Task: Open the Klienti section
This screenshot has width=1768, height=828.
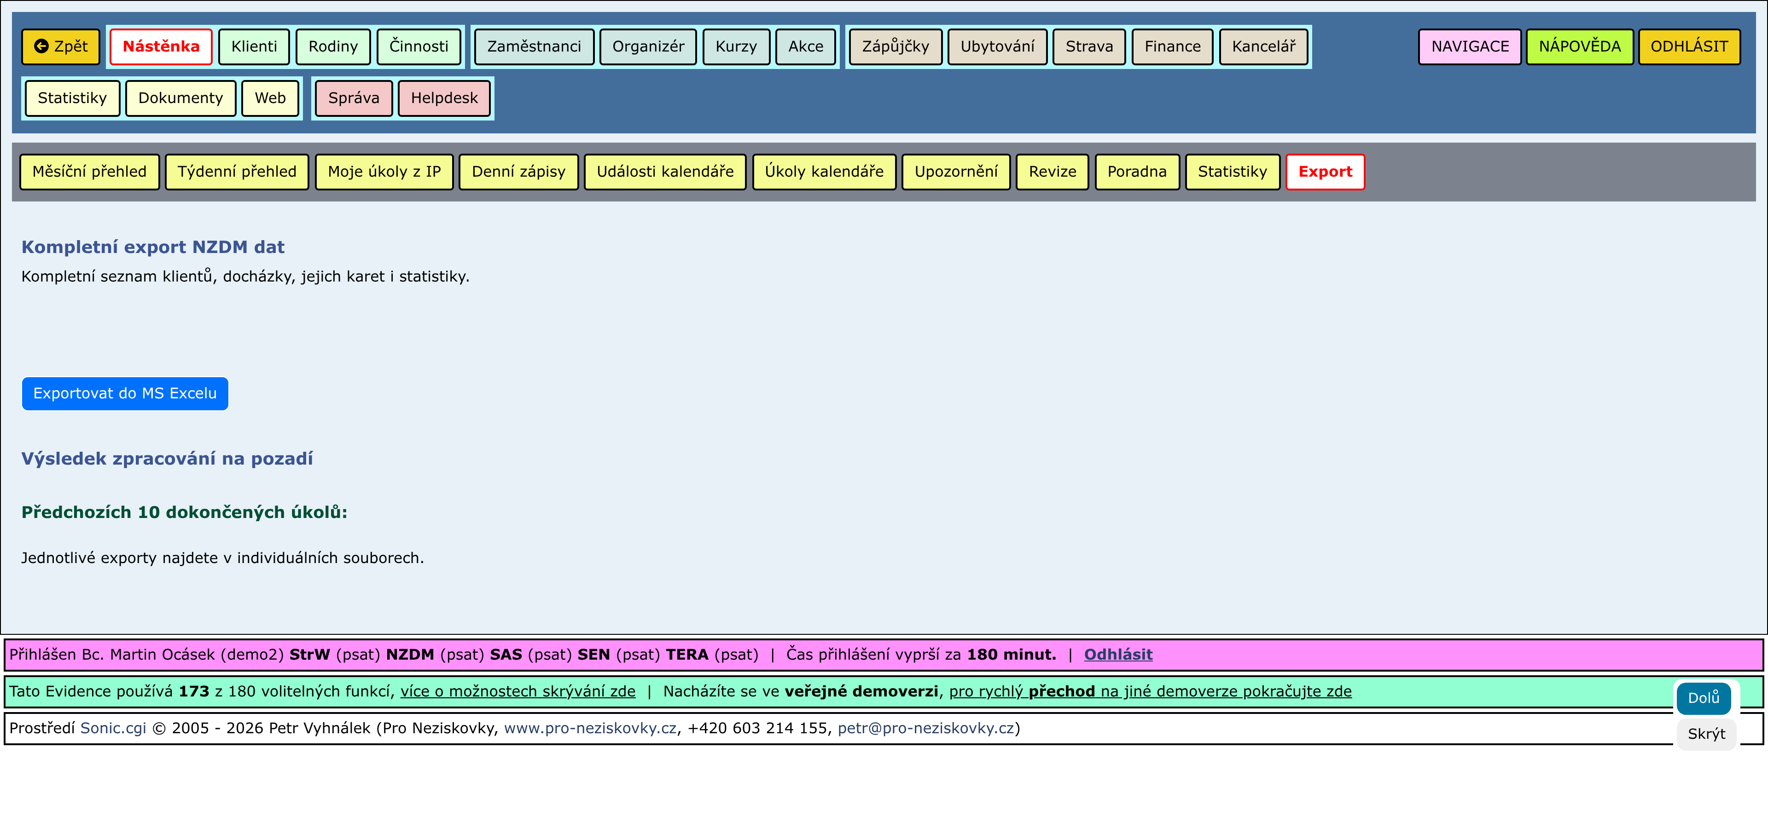Action: click(x=253, y=46)
